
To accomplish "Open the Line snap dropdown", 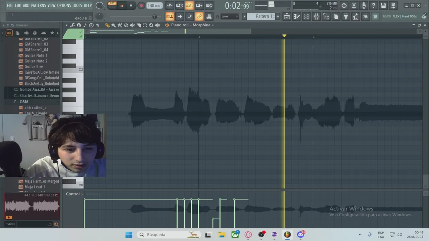I will click(x=230, y=16).
